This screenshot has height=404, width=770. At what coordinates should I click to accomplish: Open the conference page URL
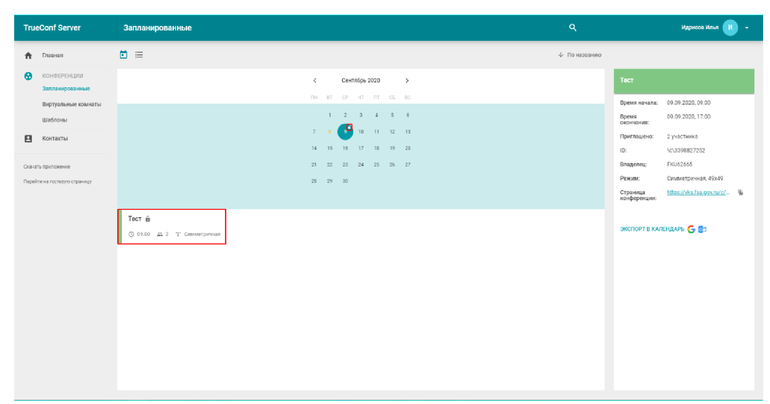(x=697, y=192)
